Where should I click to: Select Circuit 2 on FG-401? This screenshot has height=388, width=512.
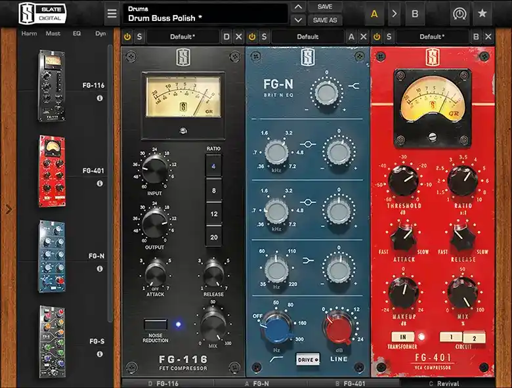(x=474, y=338)
